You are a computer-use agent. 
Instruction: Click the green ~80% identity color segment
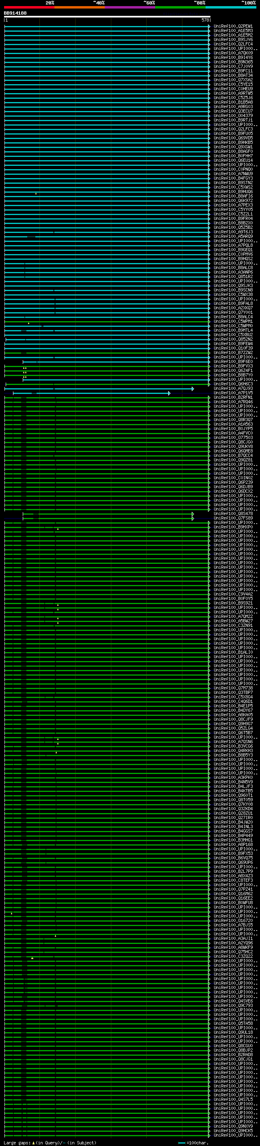(180, 7)
